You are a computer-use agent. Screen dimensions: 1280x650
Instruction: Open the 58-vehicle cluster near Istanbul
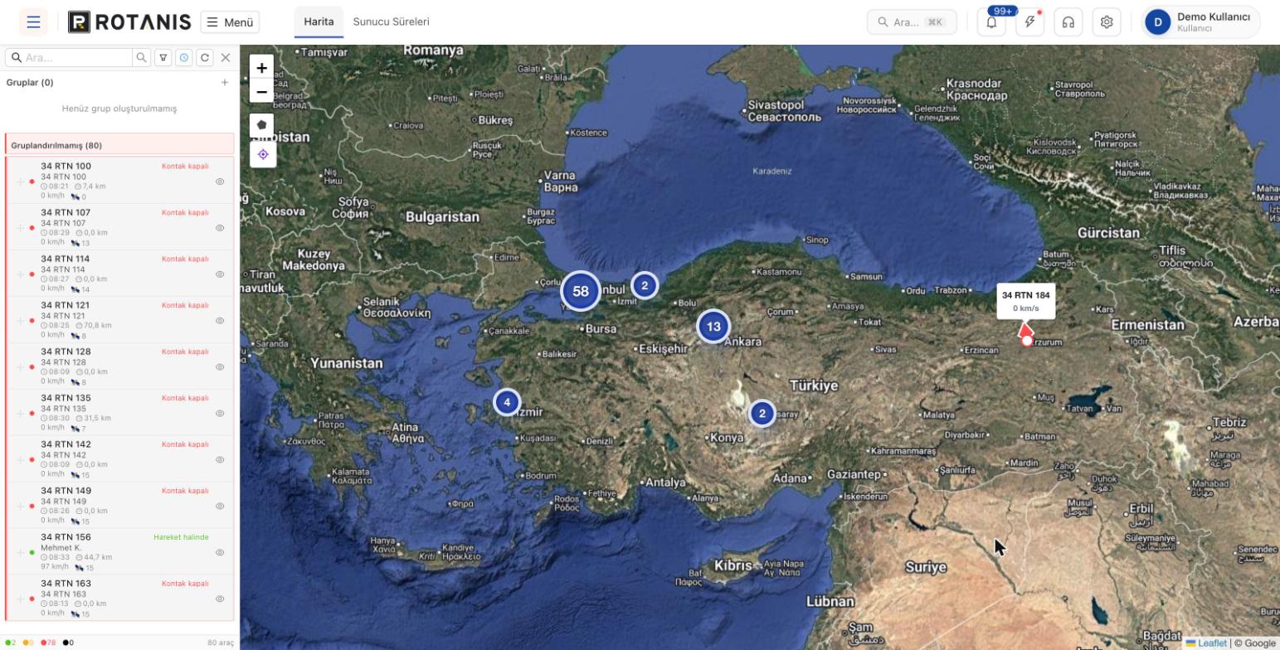581,291
